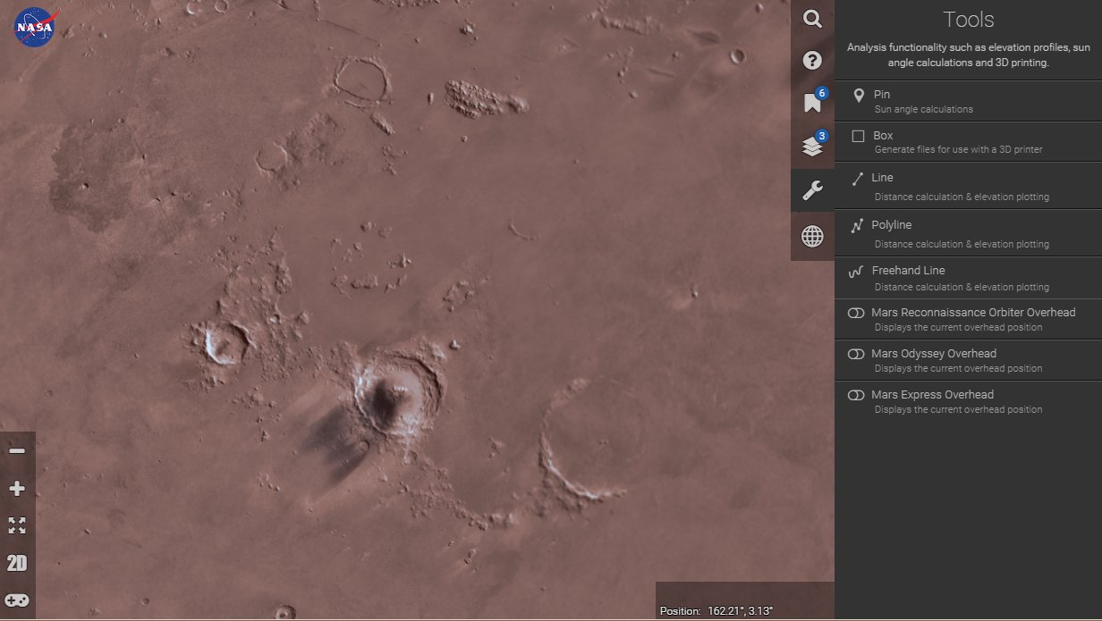Click the fullscreen expand arrows icon
Image resolution: width=1102 pixels, height=621 pixels.
(17, 525)
